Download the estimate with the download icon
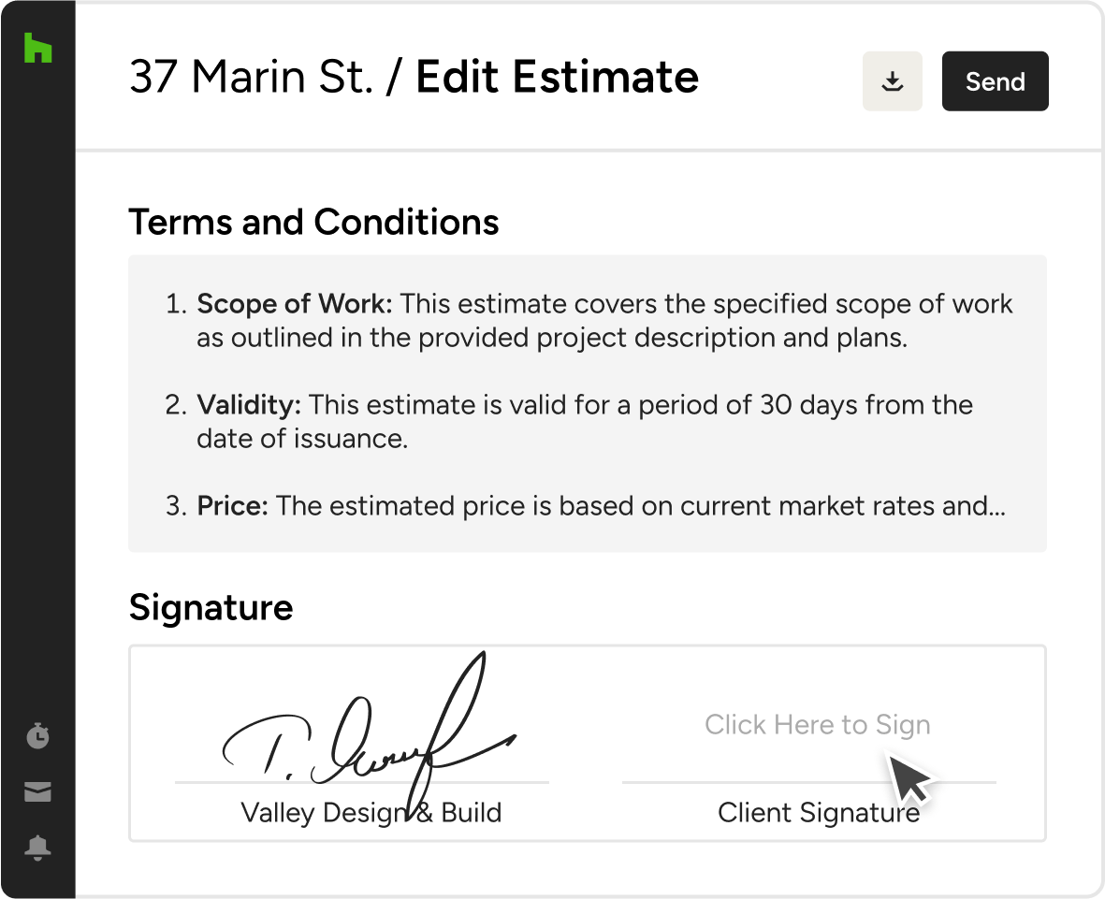 [x=893, y=81]
